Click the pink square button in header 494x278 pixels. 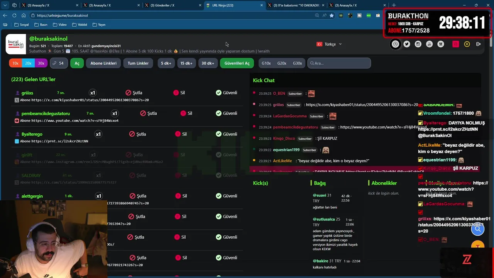pos(455,44)
